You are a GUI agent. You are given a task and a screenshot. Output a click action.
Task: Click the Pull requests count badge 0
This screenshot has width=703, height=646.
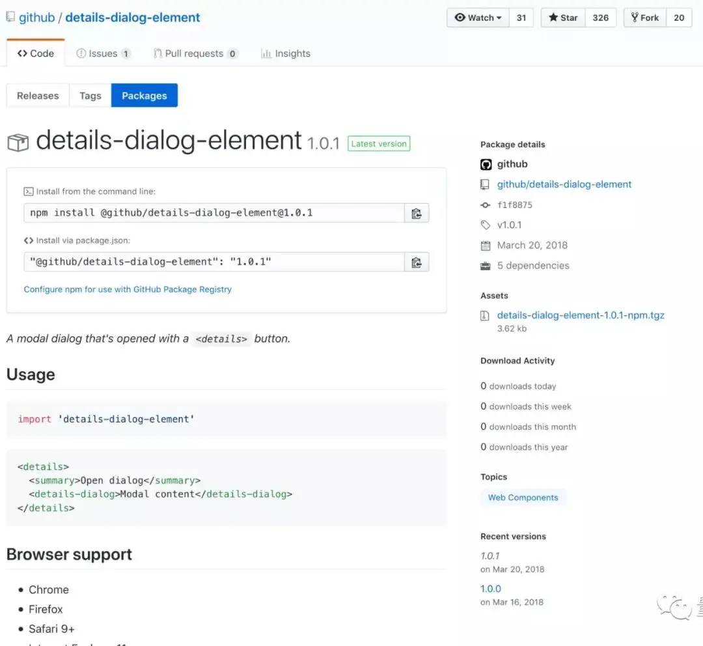pos(232,54)
